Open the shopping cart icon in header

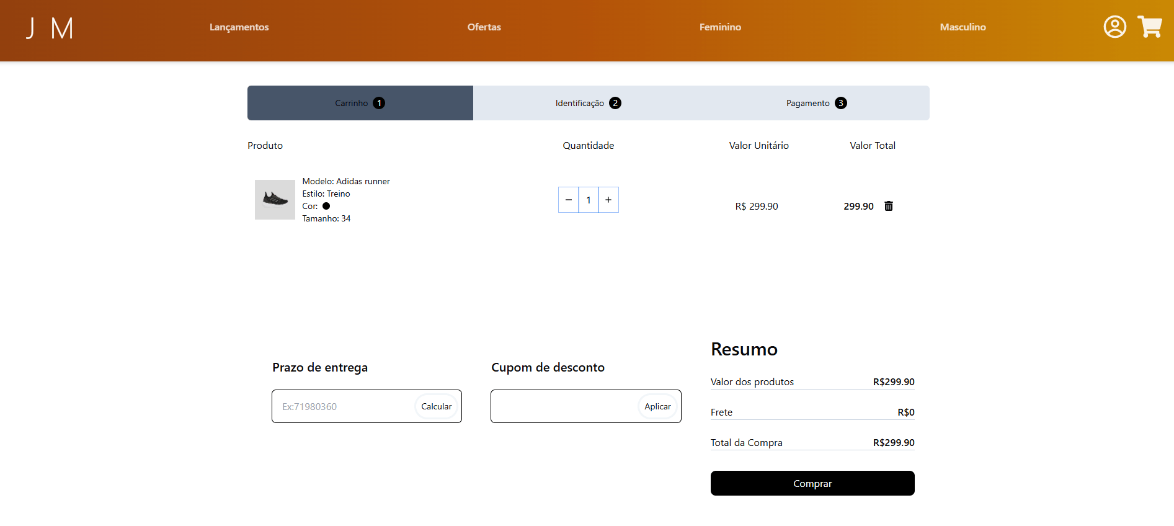[x=1150, y=27]
